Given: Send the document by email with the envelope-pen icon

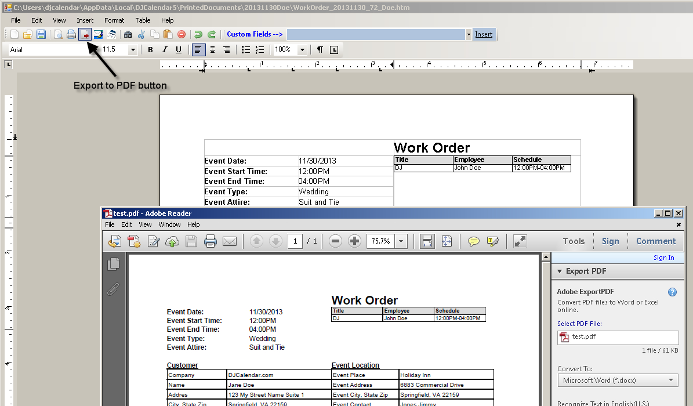Looking at the screenshot, I should point(98,34).
